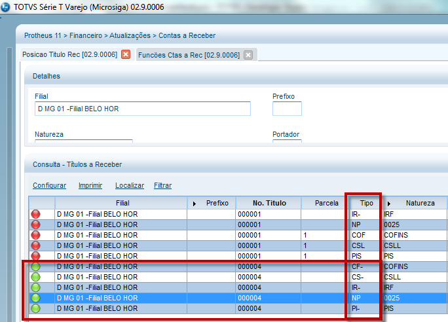Close the Posicao Titulo Rec tab

point(126,54)
